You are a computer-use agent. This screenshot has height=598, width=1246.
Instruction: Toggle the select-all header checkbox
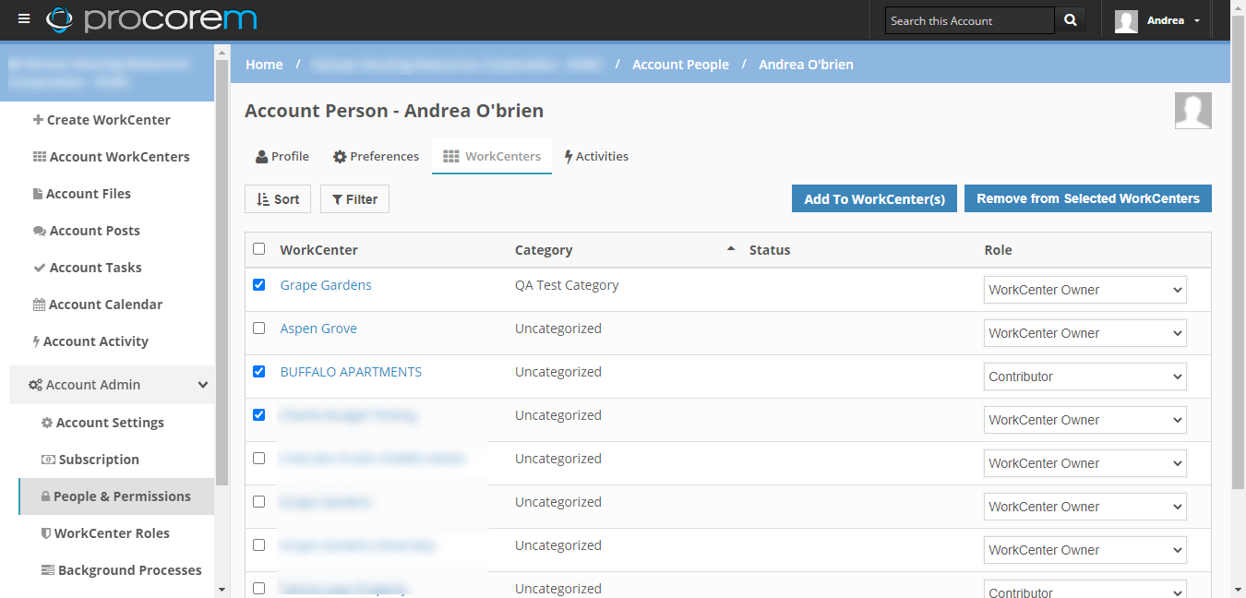(x=258, y=248)
